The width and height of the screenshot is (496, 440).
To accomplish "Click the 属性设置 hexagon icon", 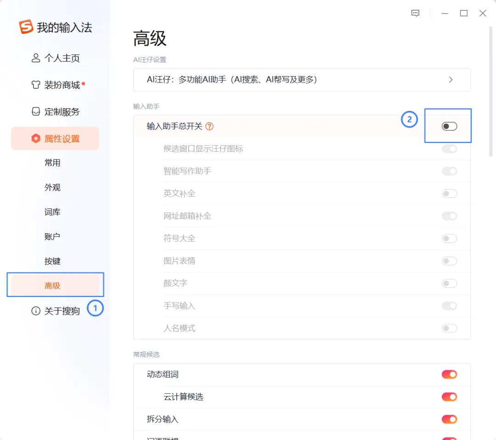I will 36,138.
